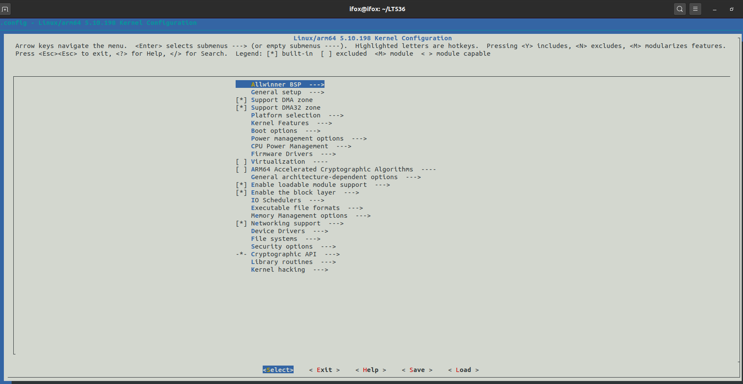Click the Exit button
Image resolution: width=743 pixels, height=384 pixels.
[x=324, y=370]
